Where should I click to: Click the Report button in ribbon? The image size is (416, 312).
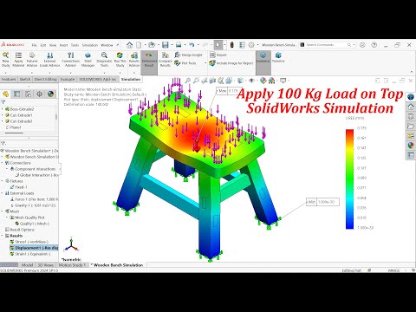coord(218,55)
